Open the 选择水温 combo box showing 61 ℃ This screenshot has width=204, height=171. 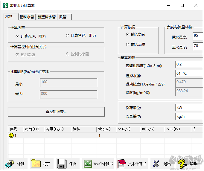tap(189, 74)
